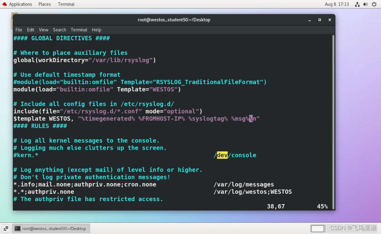Viewport: 381px width, 234px height.
Task: Click the comment "# Don't log private authentication messages!"
Action: (x=92, y=177)
